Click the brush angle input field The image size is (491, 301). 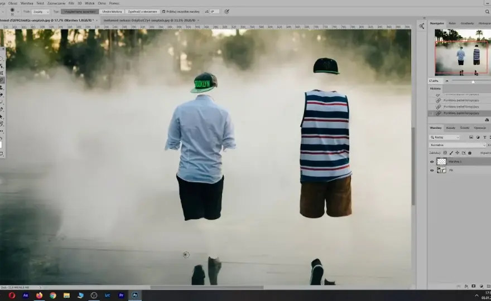click(x=214, y=12)
